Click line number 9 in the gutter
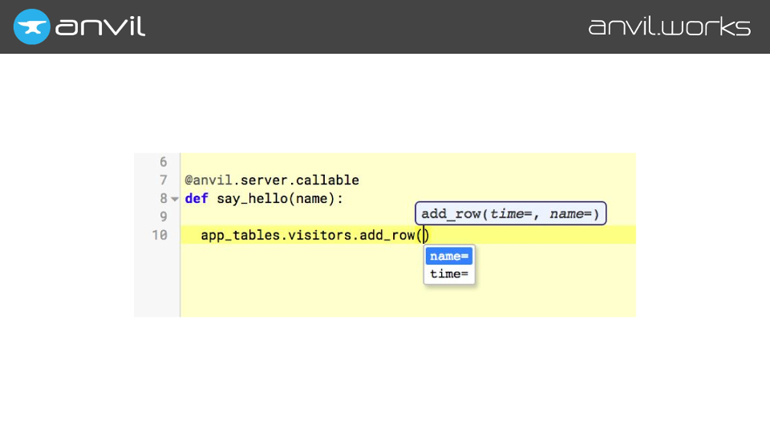Screen dimensions: 770x433 163,216
